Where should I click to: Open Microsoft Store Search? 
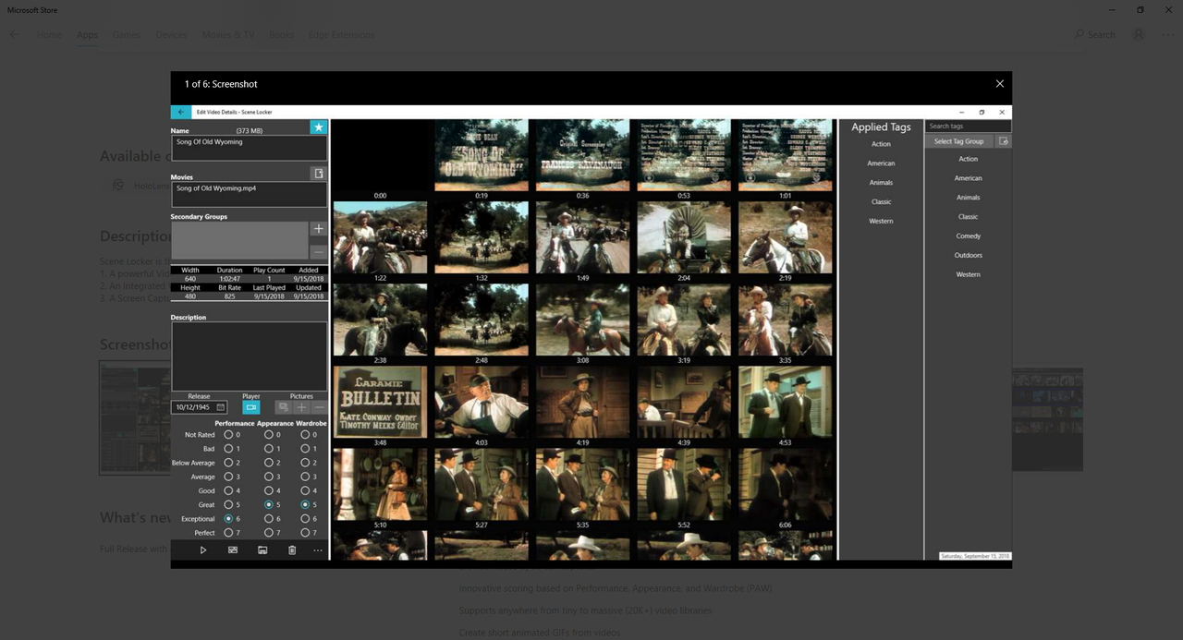(x=1095, y=35)
